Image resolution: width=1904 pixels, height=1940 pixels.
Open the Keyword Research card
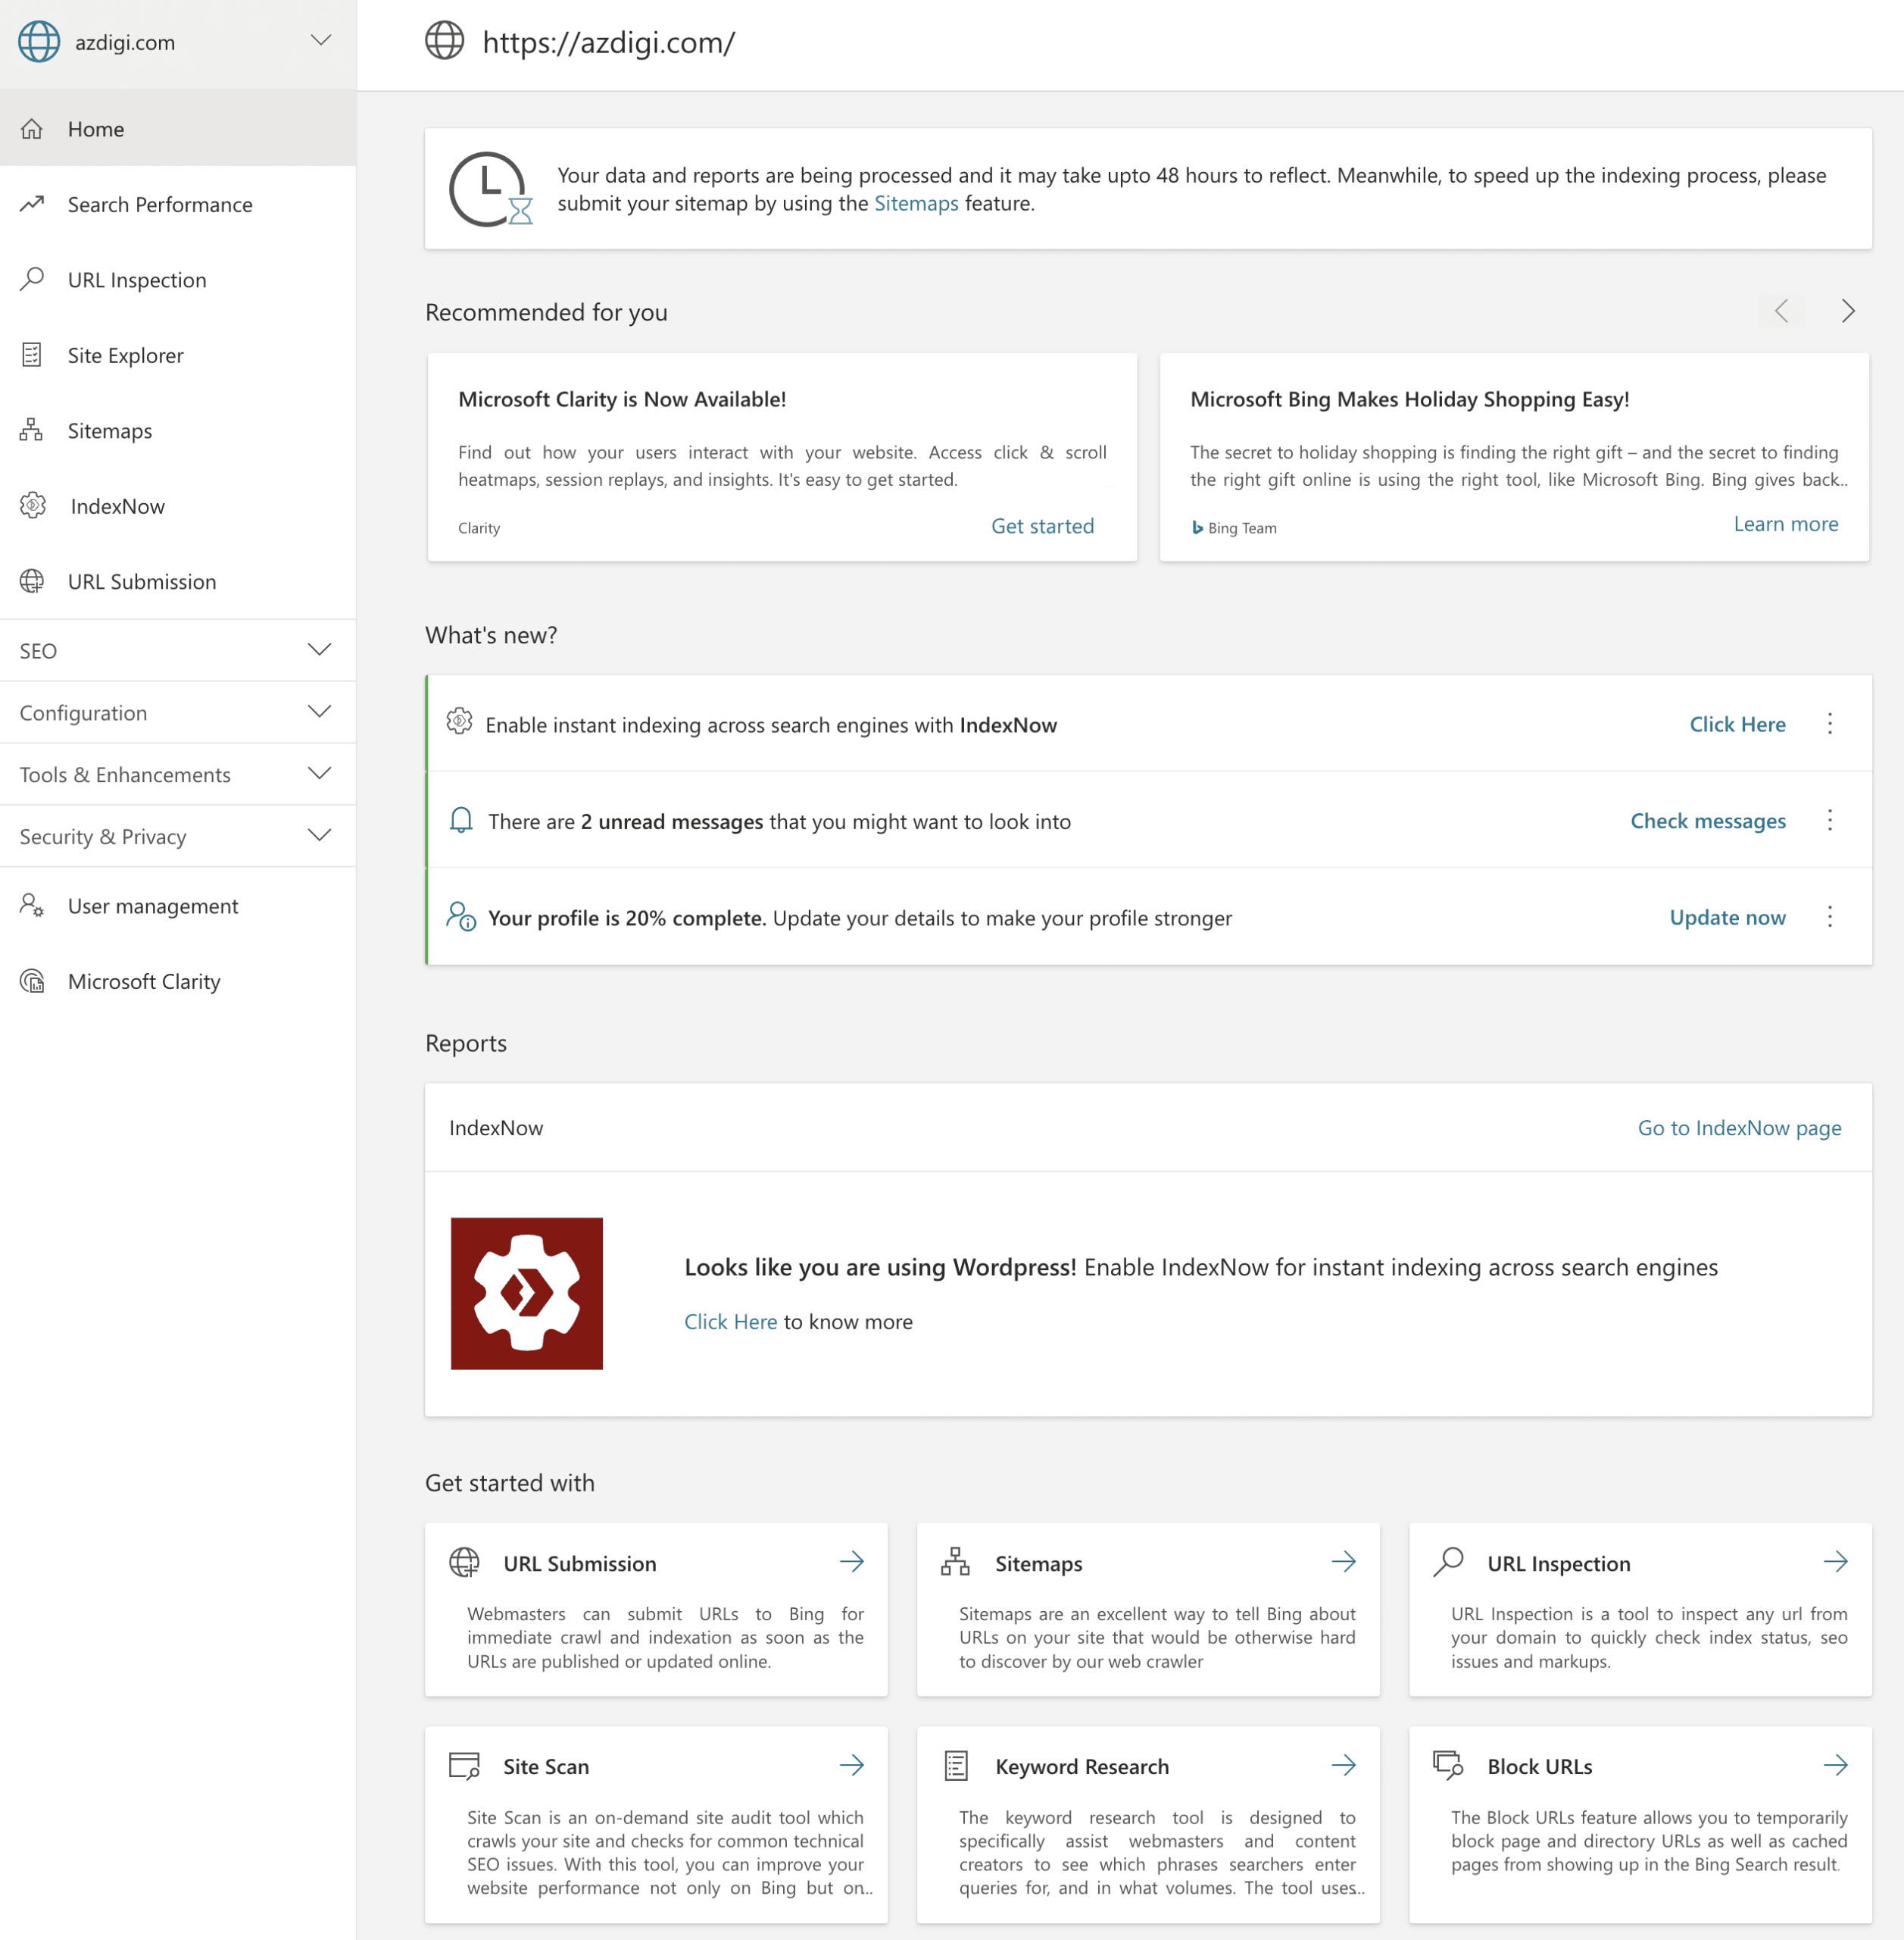point(1081,1766)
